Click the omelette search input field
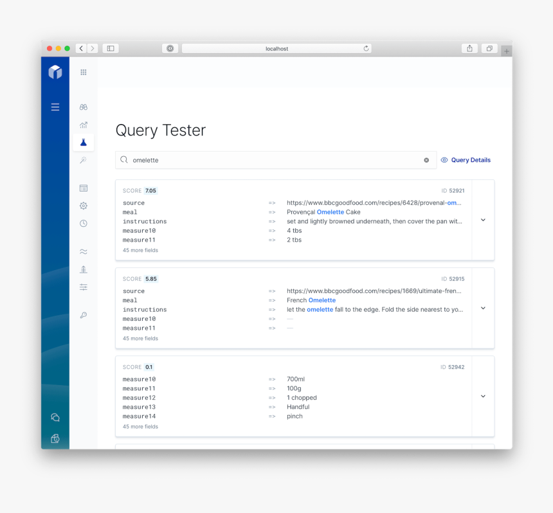This screenshot has width=553, height=513. pos(276,160)
